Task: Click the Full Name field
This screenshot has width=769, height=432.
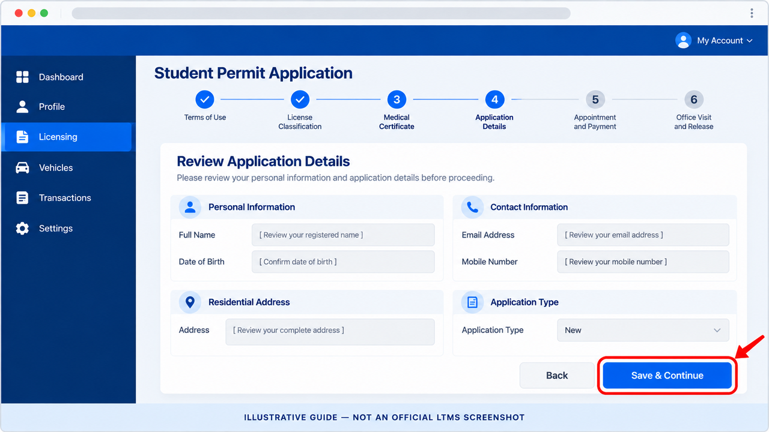Action: 343,235
